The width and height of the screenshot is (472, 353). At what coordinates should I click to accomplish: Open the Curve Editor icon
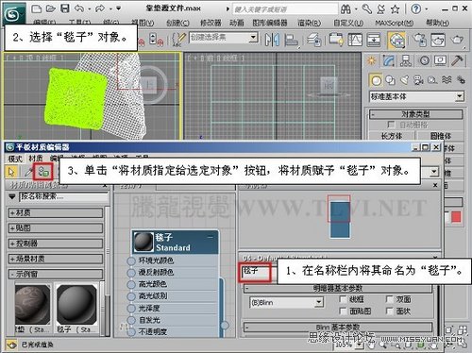point(355,40)
